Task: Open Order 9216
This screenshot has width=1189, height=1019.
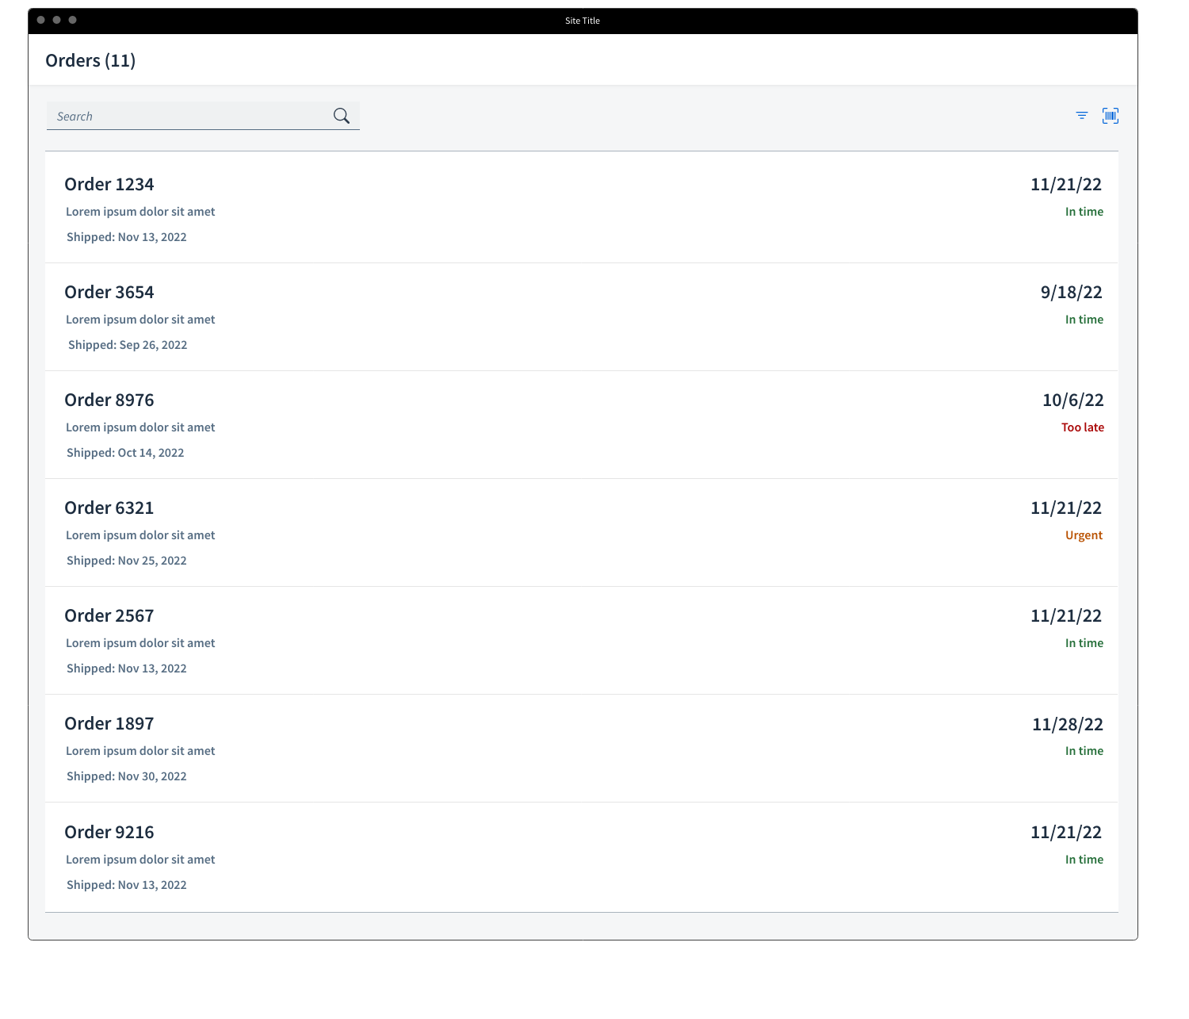Action: [582, 857]
